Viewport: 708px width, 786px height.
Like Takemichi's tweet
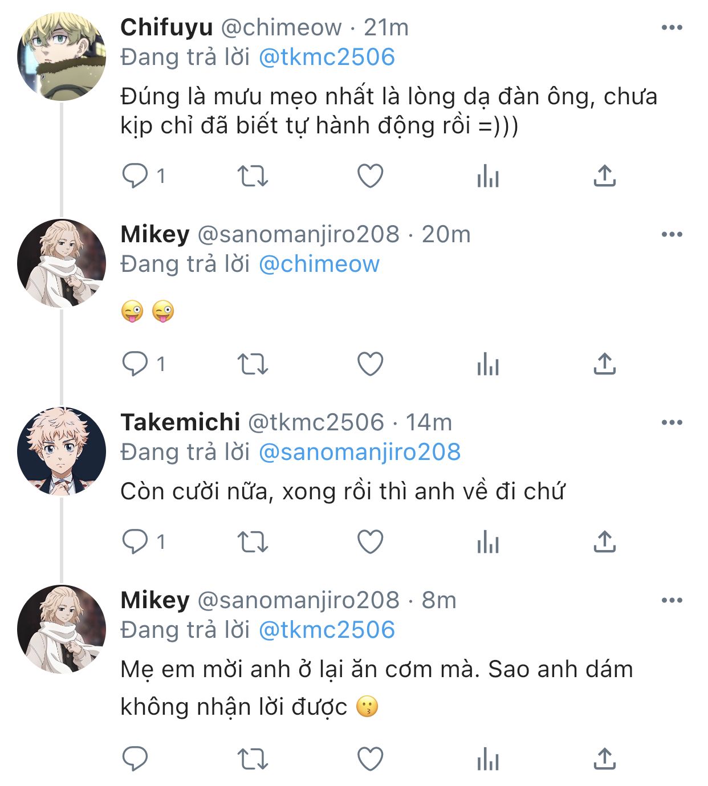370,541
